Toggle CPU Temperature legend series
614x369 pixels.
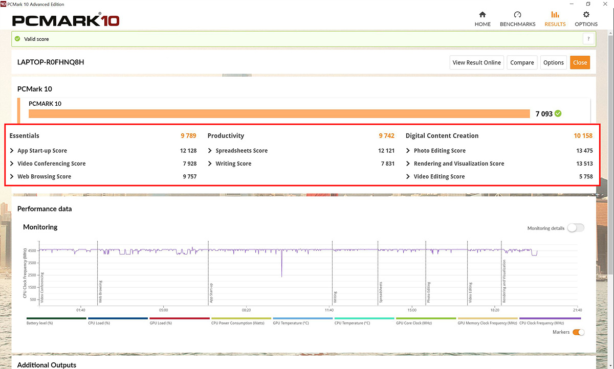tap(364, 321)
